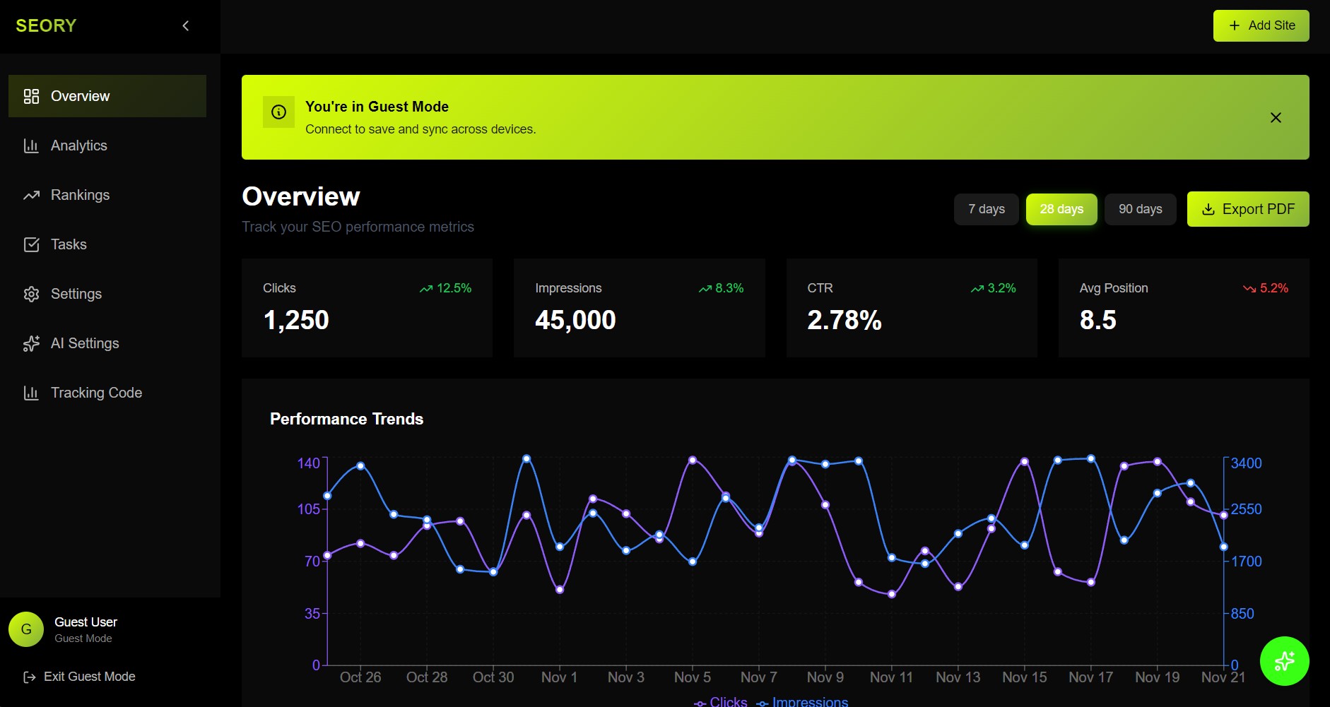Select the 28 days range
This screenshot has height=707, width=1330.
[x=1061, y=209]
